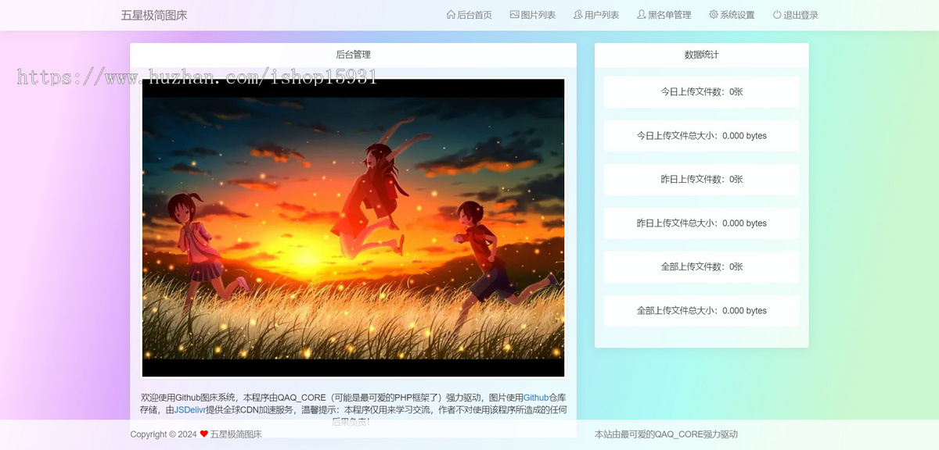Click the 五星极简图床 site title
The height and width of the screenshot is (450, 939).
coord(154,15)
